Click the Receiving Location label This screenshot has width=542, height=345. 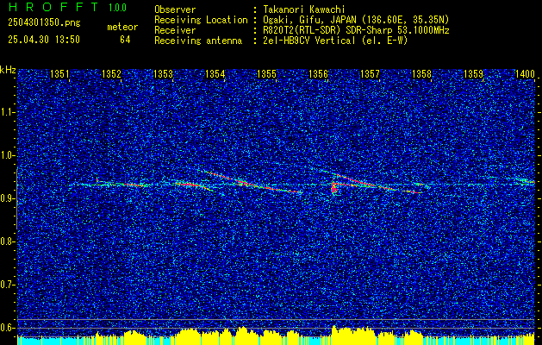pos(201,20)
